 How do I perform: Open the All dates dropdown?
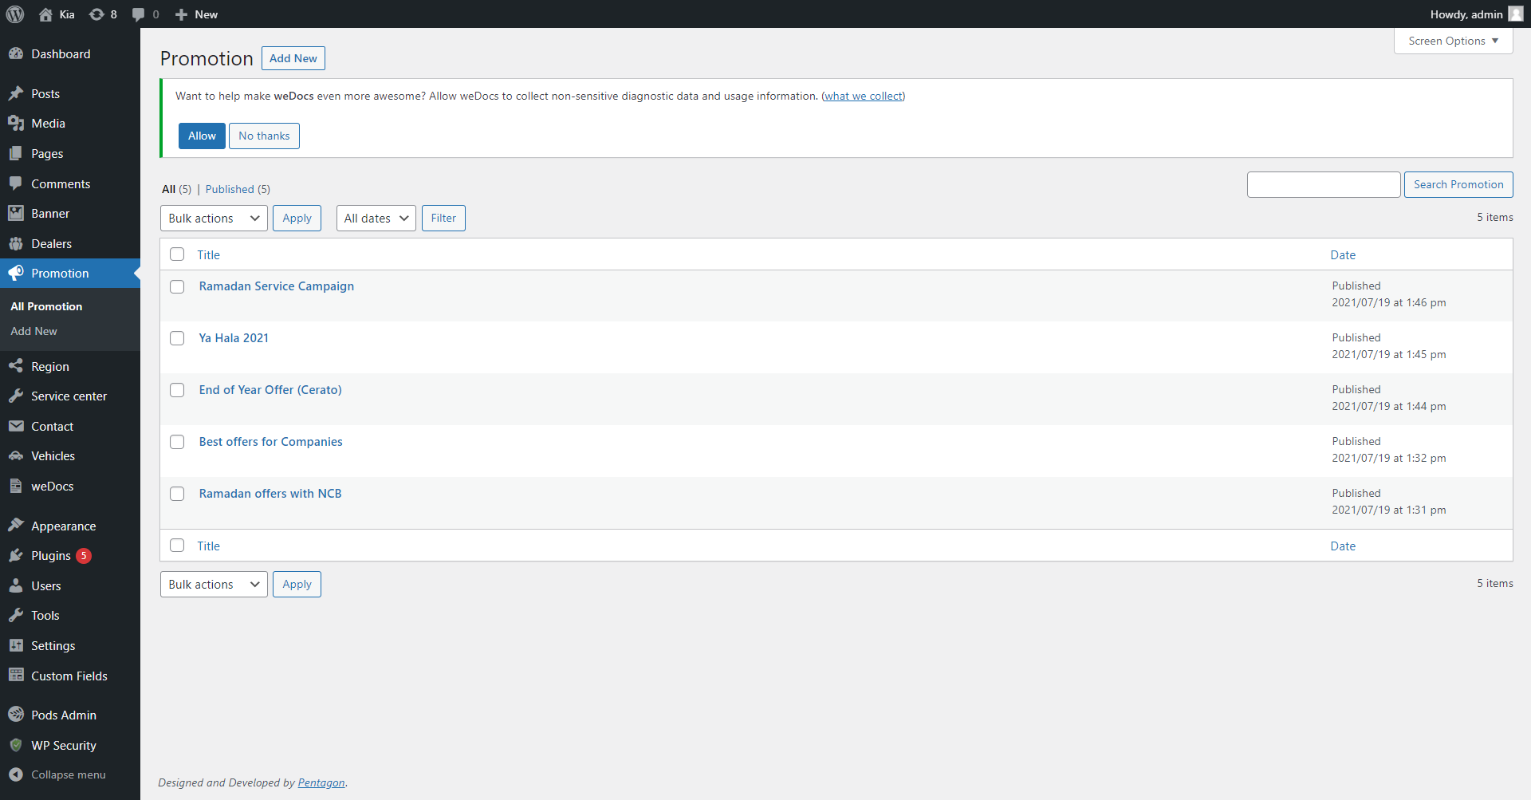(x=376, y=218)
